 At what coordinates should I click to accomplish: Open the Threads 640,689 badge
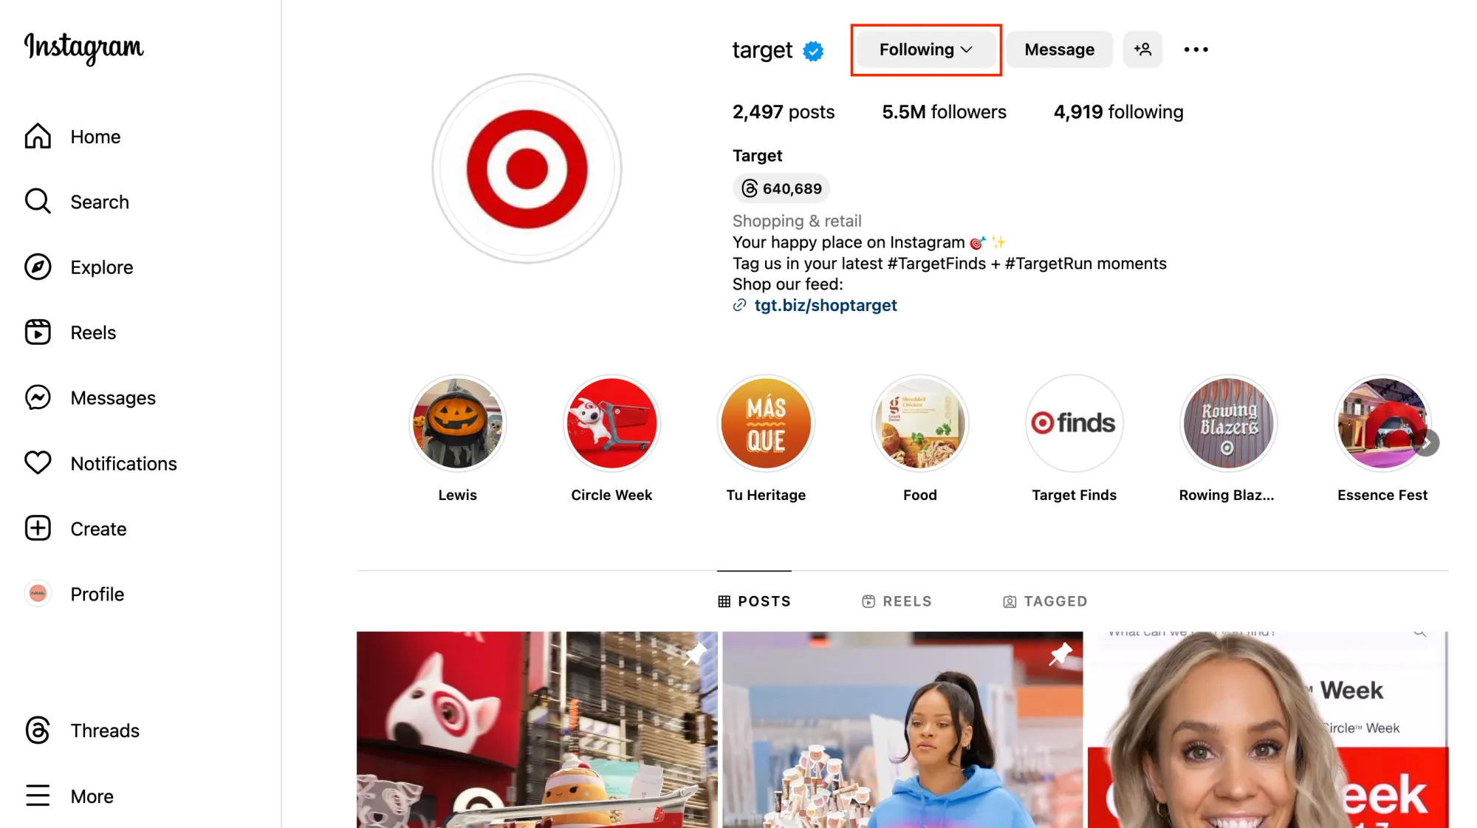tap(781, 188)
